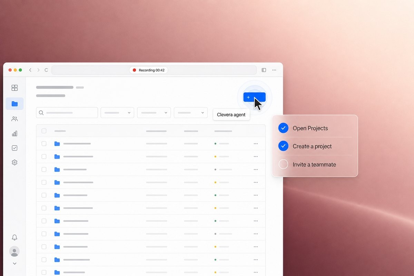Go forward with the browser forward arrow
The height and width of the screenshot is (276, 414).
tap(38, 70)
